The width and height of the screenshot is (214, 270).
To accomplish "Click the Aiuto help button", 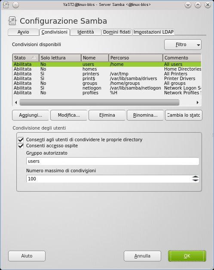I will [27, 256].
